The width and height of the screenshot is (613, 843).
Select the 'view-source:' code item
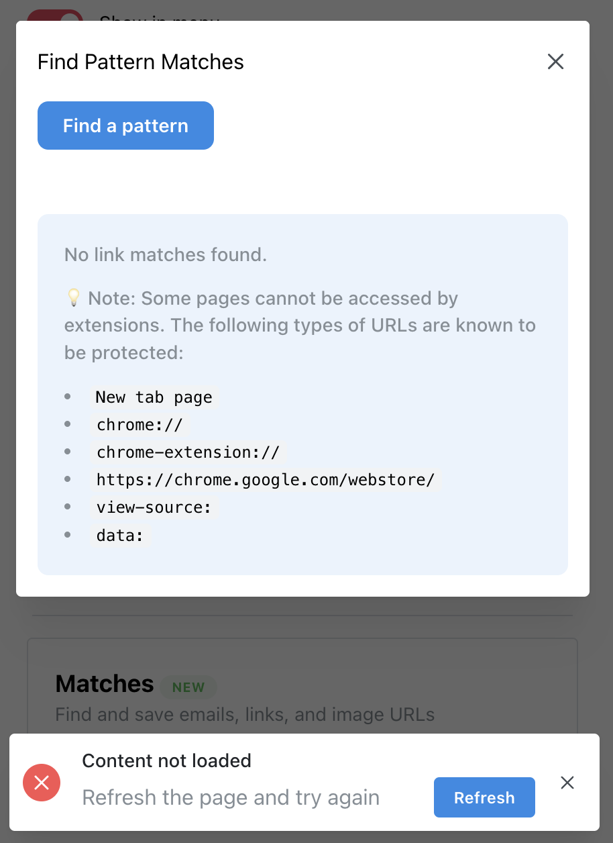(154, 507)
